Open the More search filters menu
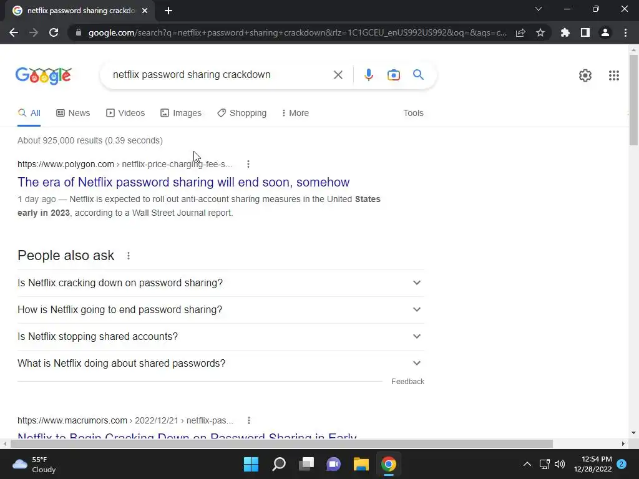Viewport: 639px width, 479px height. [295, 114]
